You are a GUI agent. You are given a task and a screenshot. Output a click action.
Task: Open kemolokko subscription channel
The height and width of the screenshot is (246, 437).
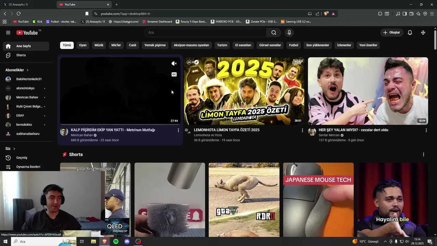point(26,125)
